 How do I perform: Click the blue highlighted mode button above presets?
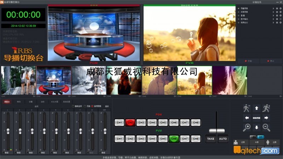(x=261, y=137)
